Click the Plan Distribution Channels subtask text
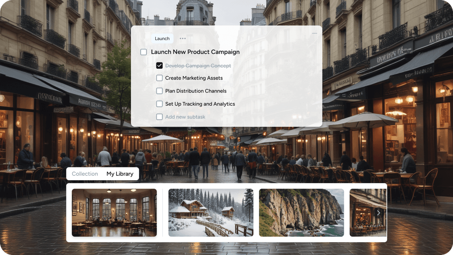Screen dimensions: 453x255 point(196,91)
